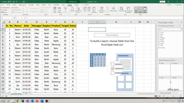The width and height of the screenshot is (184, 103).
Task: Select column header K
Action: coord(116,22)
